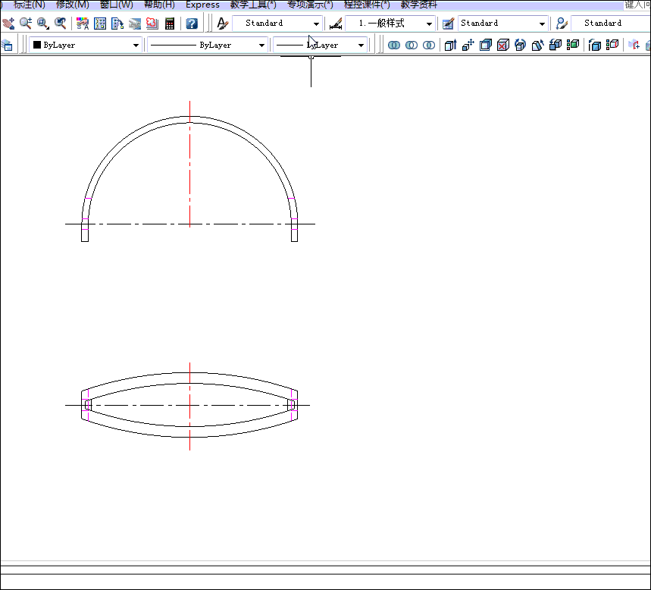The image size is (651, 590).
Task: Open the 窗口(W) menu
Action: 116,5
